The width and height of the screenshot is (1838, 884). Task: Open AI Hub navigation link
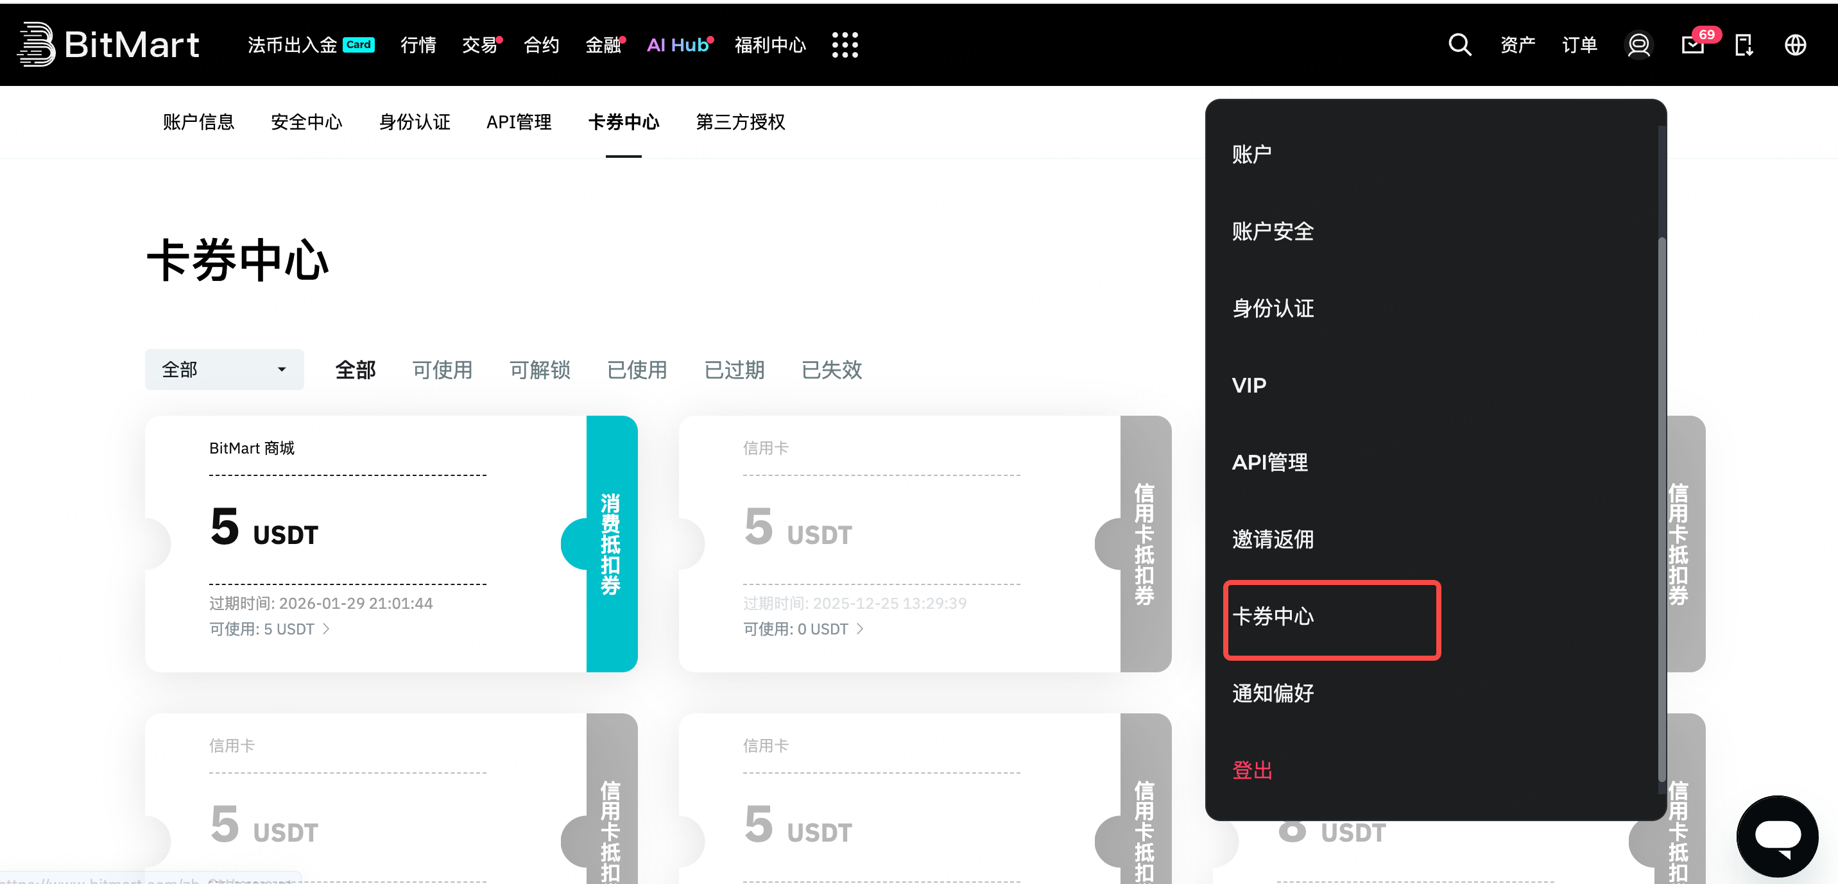coord(677,45)
